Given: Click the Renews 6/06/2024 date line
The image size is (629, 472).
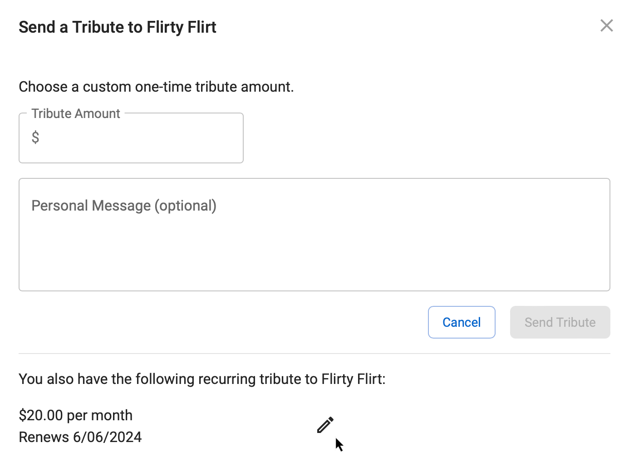Looking at the screenshot, I should (80, 437).
